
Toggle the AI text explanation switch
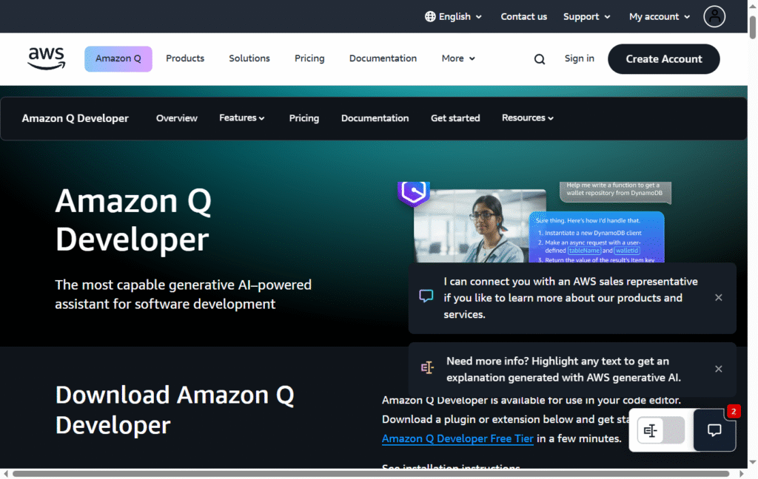tap(660, 429)
